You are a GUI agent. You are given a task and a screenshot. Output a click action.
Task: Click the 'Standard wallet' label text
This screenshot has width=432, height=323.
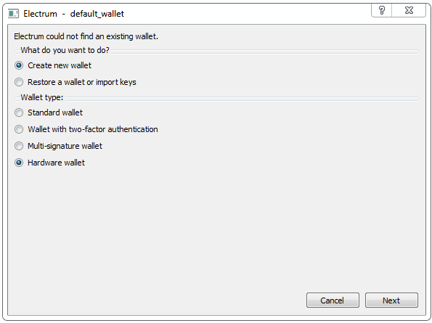(x=55, y=113)
